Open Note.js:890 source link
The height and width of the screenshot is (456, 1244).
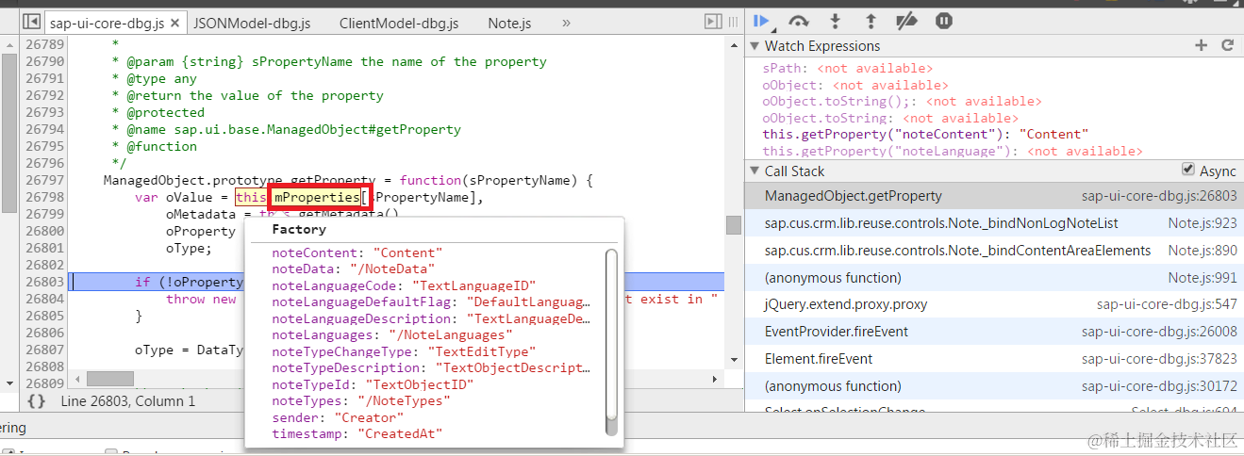point(1203,251)
